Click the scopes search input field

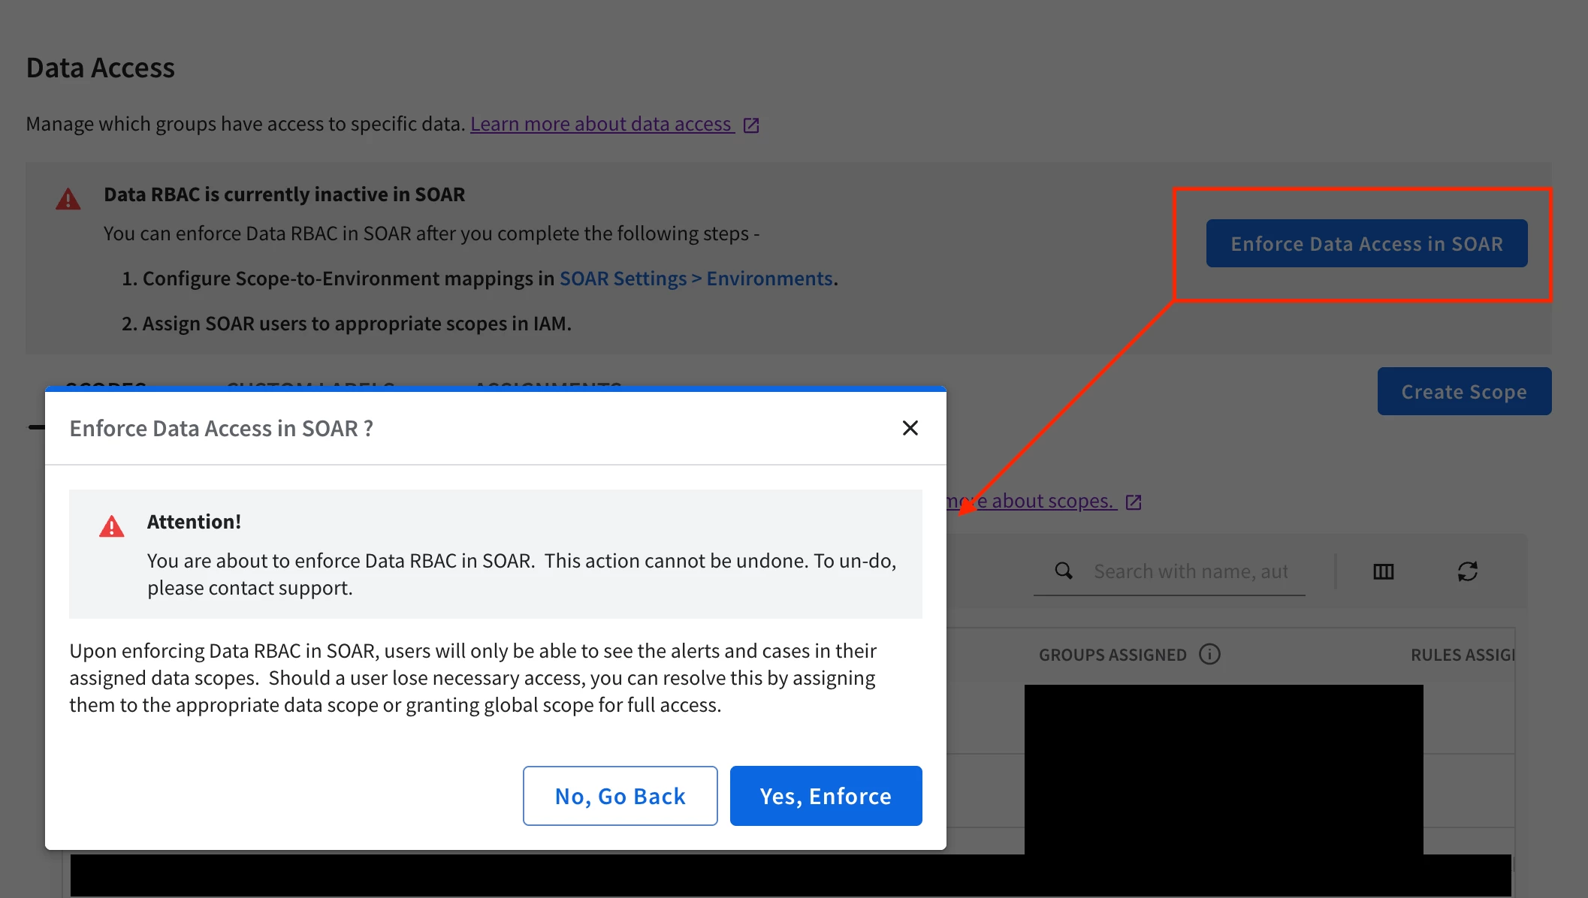coord(1191,571)
